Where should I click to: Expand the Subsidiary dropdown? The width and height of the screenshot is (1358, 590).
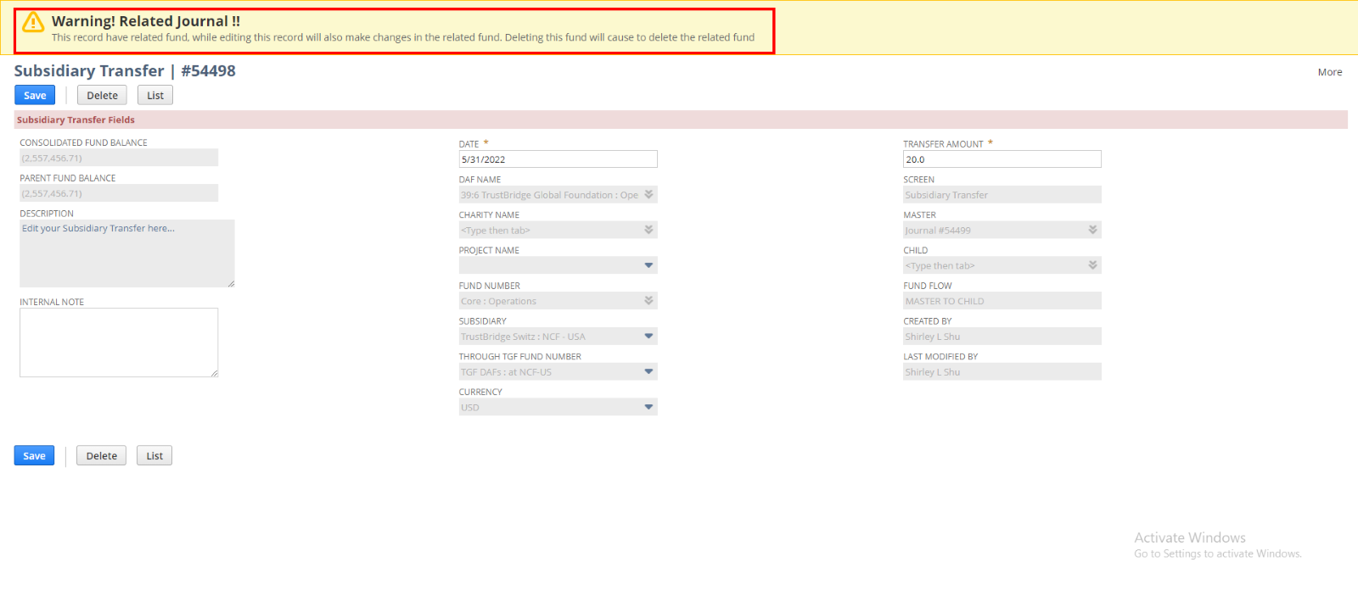(x=648, y=337)
